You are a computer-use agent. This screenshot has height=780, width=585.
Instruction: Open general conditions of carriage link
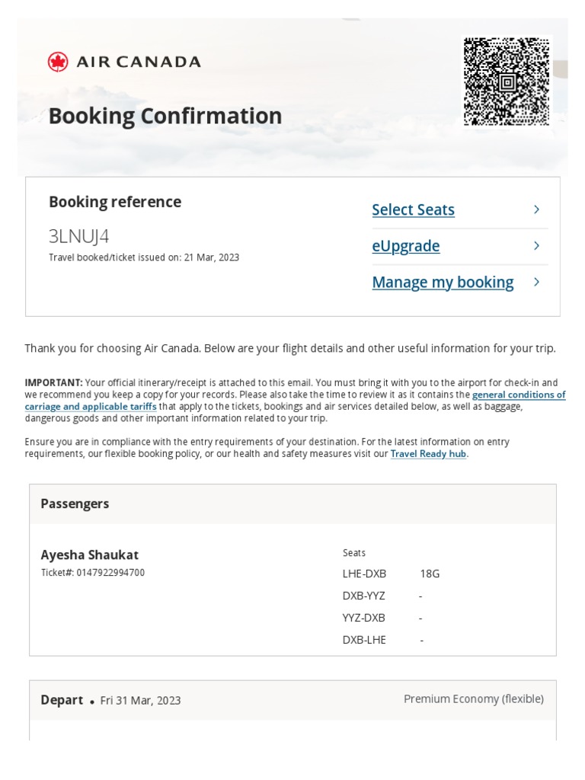[x=518, y=395]
